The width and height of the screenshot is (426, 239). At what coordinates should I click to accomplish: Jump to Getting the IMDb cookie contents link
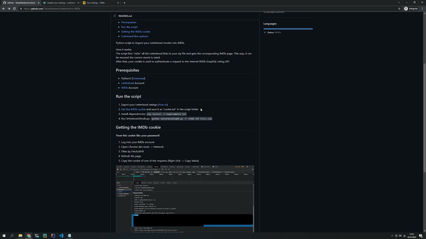(x=135, y=32)
